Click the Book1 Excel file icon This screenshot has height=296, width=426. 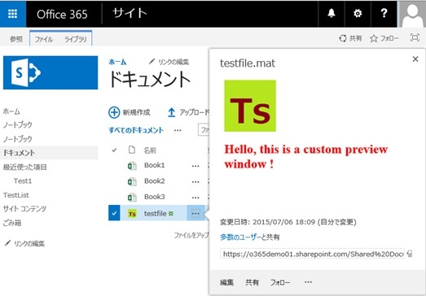132,166
